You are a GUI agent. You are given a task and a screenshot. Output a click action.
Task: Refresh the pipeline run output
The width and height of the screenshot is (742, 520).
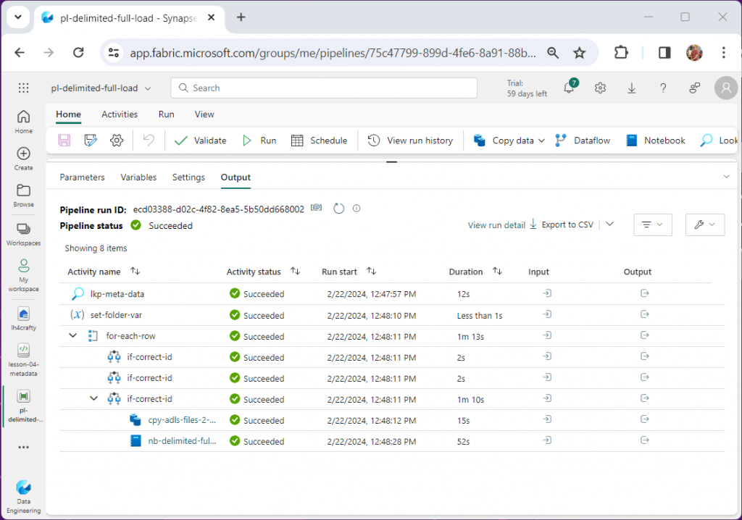338,208
